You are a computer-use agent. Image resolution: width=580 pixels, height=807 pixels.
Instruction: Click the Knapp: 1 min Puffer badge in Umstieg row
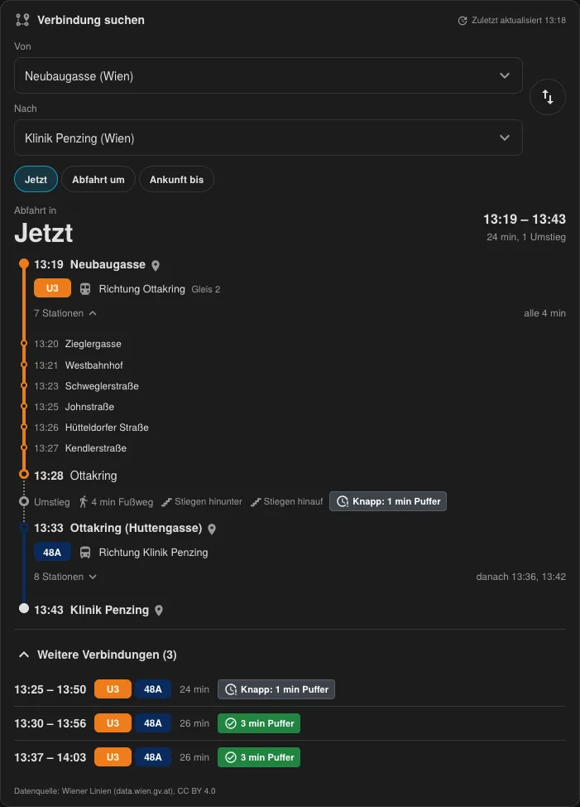388,501
